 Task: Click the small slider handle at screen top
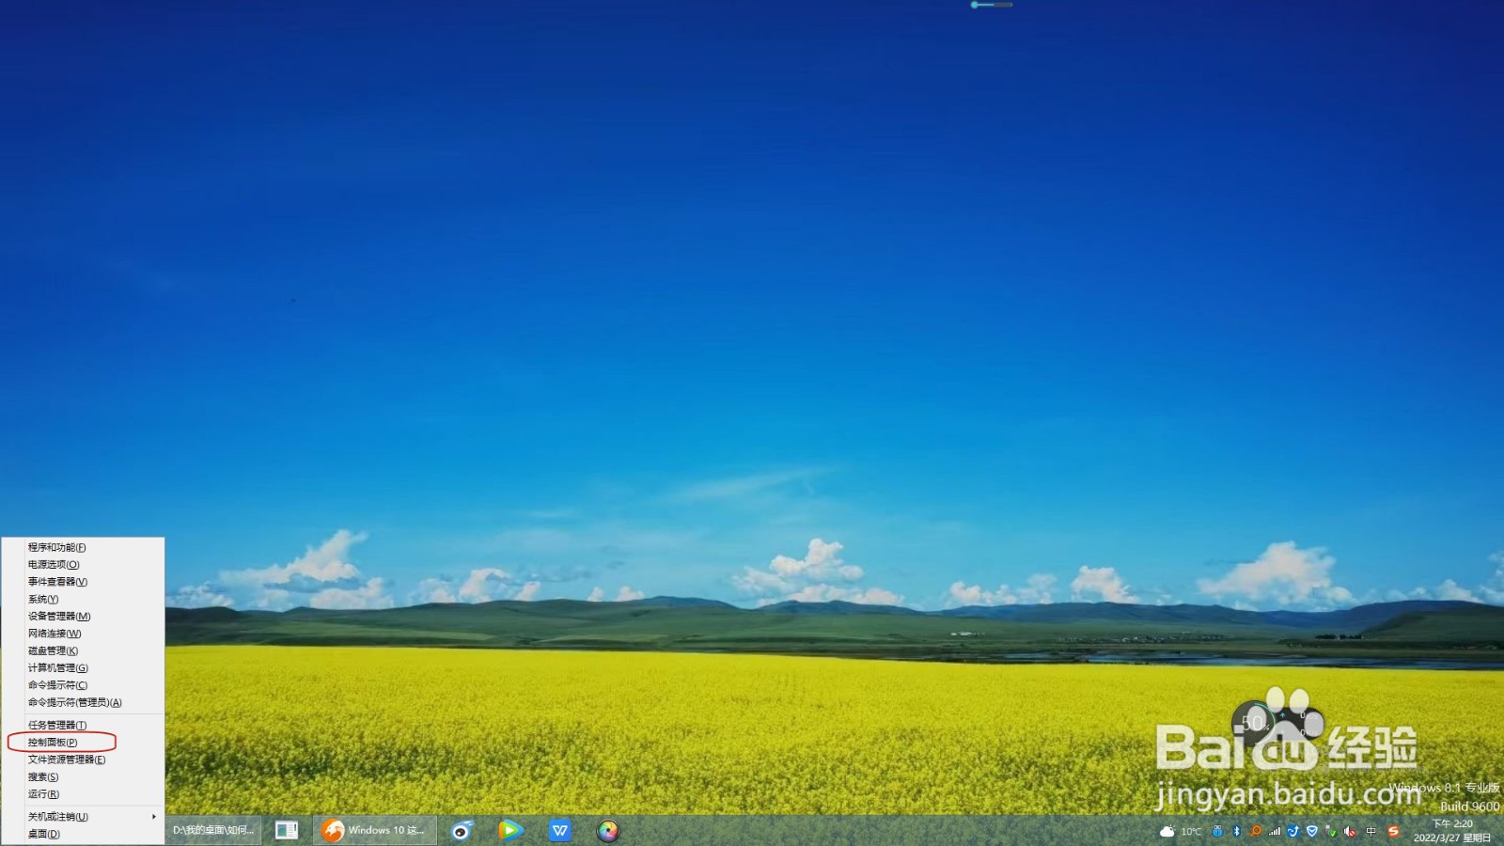coord(975,5)
